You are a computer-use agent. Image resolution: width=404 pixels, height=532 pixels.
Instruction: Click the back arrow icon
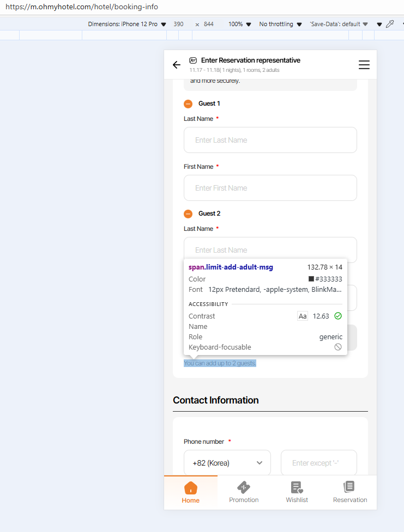tap(177, 65)
